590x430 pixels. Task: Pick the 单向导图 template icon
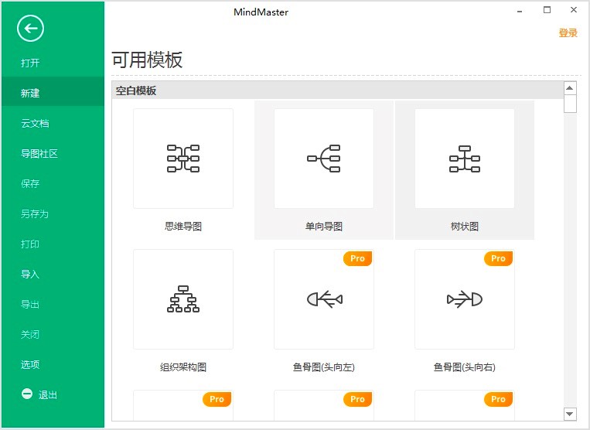(323, 159)
